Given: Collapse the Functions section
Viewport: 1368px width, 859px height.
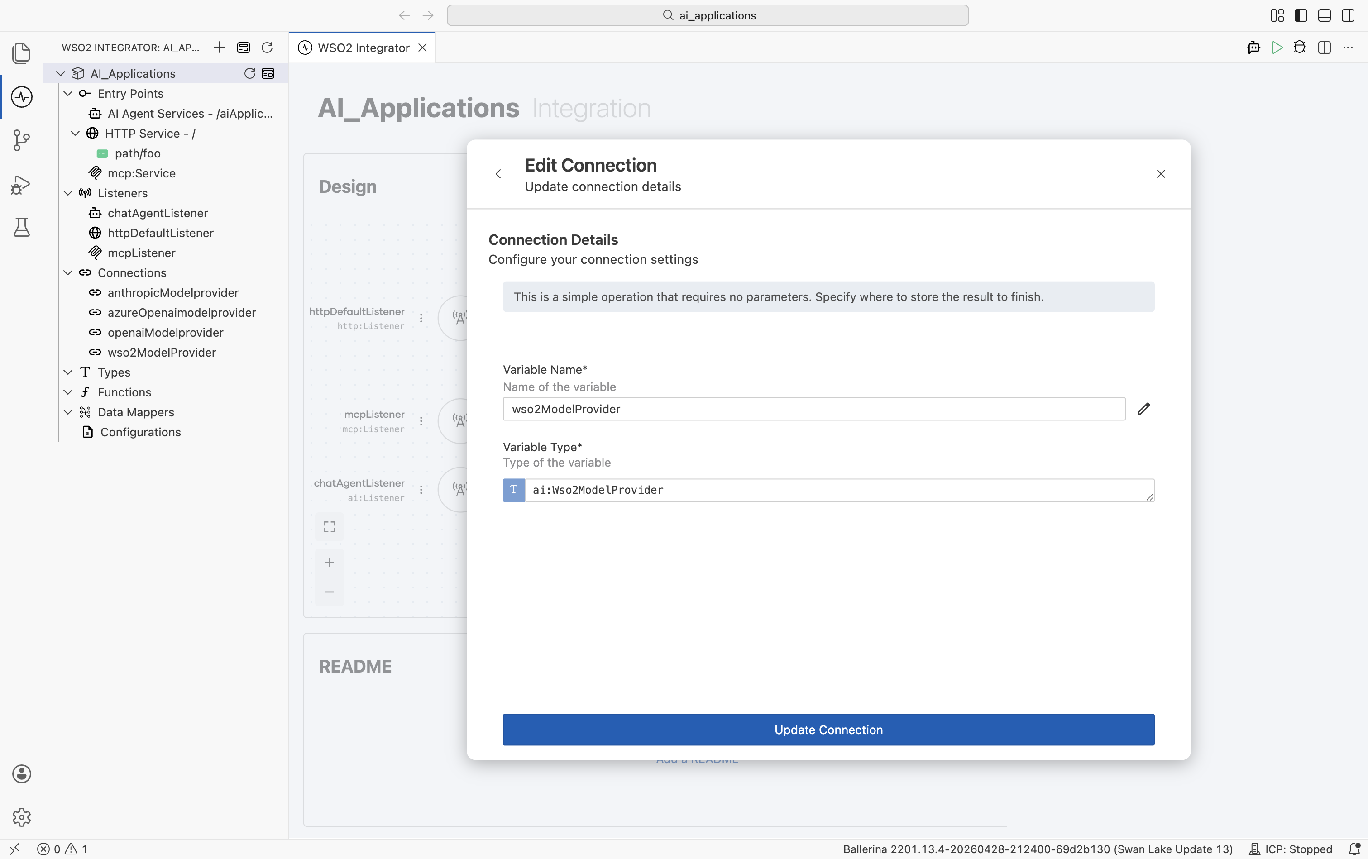Looking at the screenshot, I should pyautogui.click(x=68, y=392).
